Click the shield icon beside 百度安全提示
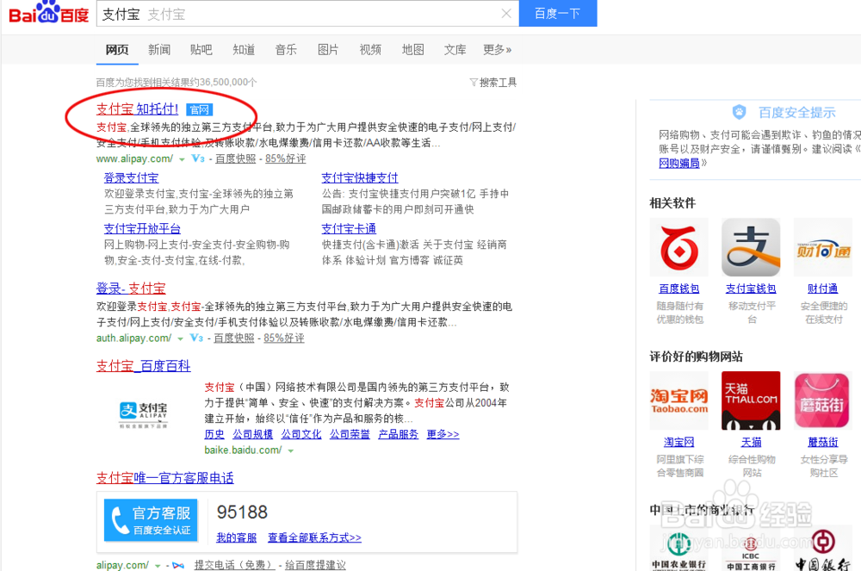Screen dimensions: 861x571 [x=739, y=112]
